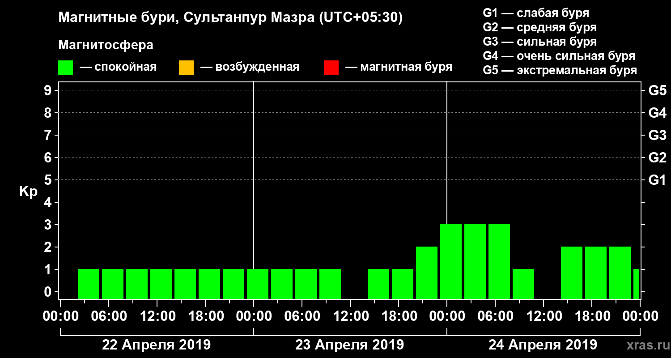Click the red 'магнитная буря' legend swatch
The height and width of the screenshot is (358, 671).
331,68
